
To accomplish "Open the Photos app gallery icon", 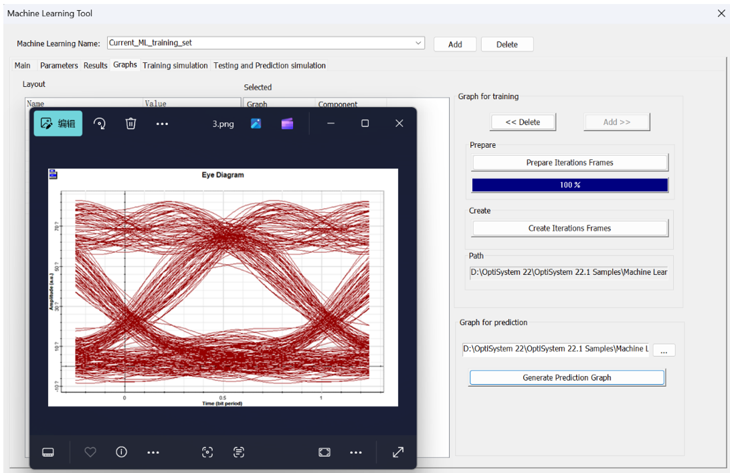I will [x=256, y=124].
